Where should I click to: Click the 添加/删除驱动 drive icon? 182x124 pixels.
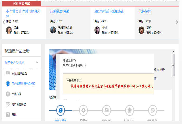(8, 73)
